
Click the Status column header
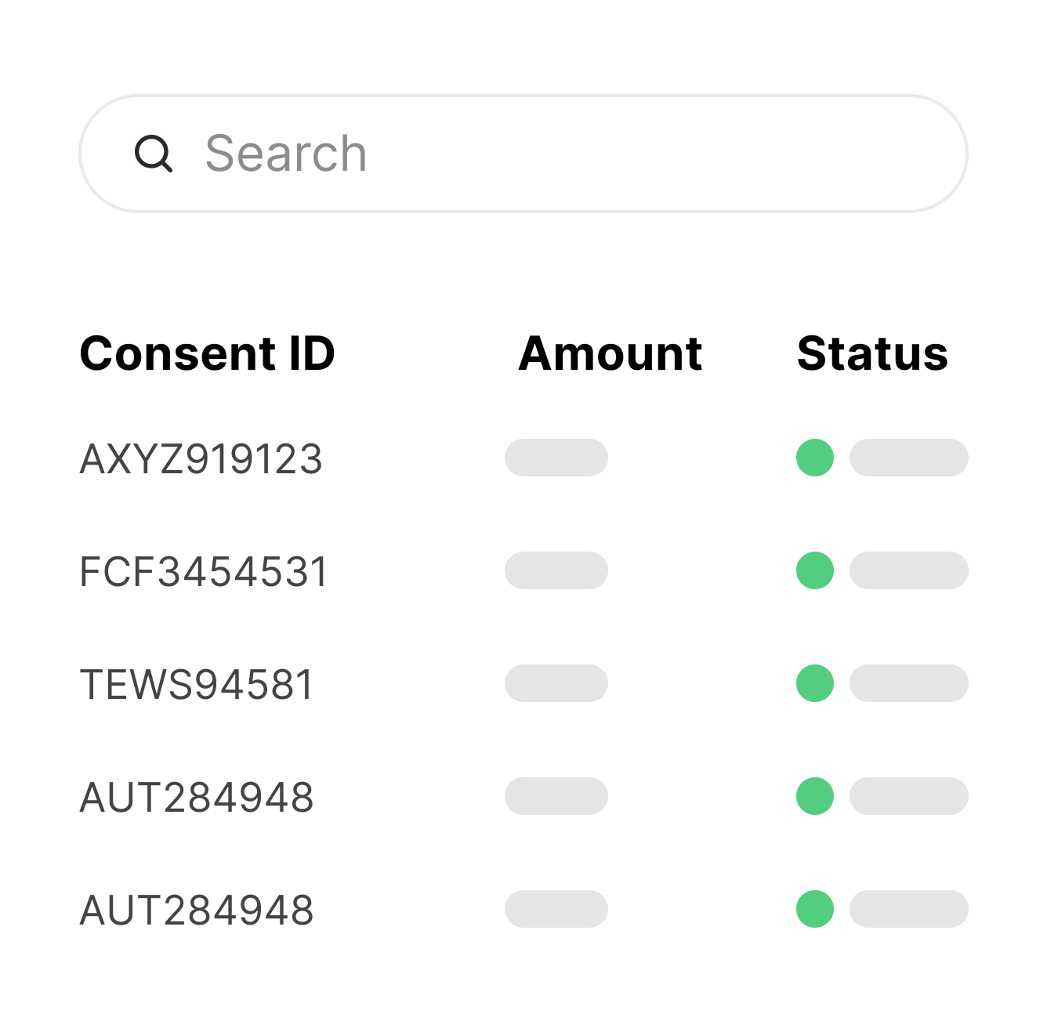(872, 353)
